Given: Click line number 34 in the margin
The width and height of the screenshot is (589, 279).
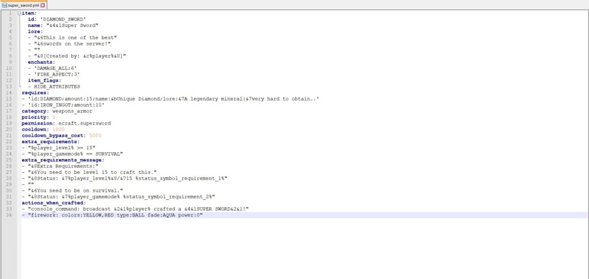Looking at the screenshot, I should click(x=10, y=215).
